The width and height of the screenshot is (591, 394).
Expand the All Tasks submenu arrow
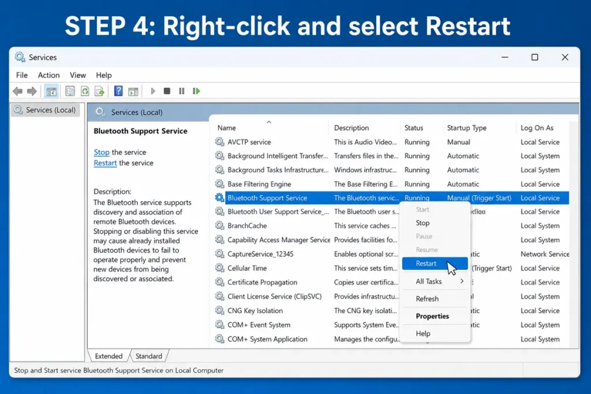[462, 281]
